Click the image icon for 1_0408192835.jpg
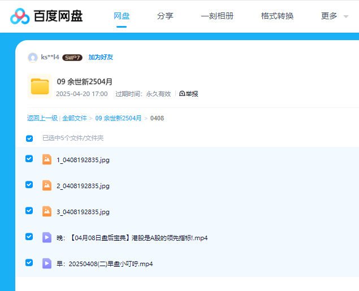 (47, 159)
